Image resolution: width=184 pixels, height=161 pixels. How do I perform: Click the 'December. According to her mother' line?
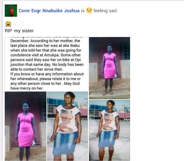(45, 41)
